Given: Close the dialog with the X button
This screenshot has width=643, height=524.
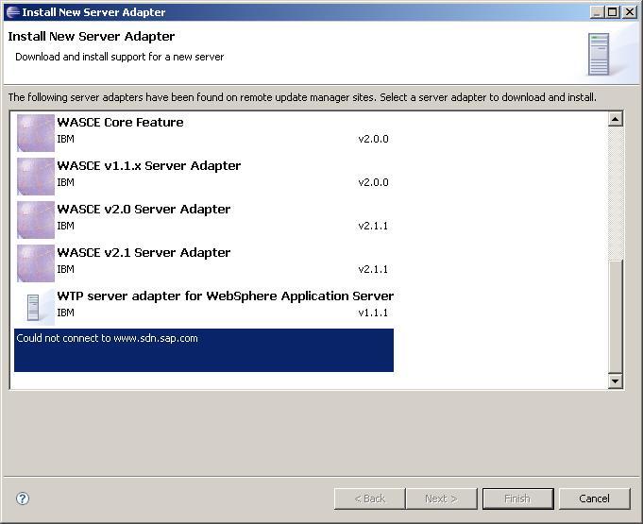Looking at the screenshot, I should tap(629, 12).
